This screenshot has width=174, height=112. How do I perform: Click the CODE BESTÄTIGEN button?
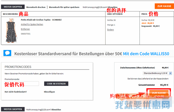(x=56, y=84)
